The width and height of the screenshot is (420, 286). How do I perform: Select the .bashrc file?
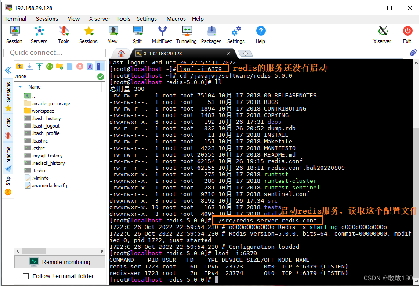[x=36, y=141]
